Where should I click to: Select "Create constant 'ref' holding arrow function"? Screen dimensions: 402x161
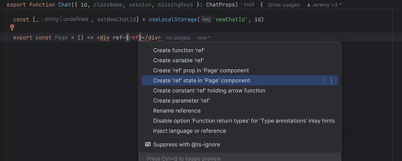tap(209, 91)
